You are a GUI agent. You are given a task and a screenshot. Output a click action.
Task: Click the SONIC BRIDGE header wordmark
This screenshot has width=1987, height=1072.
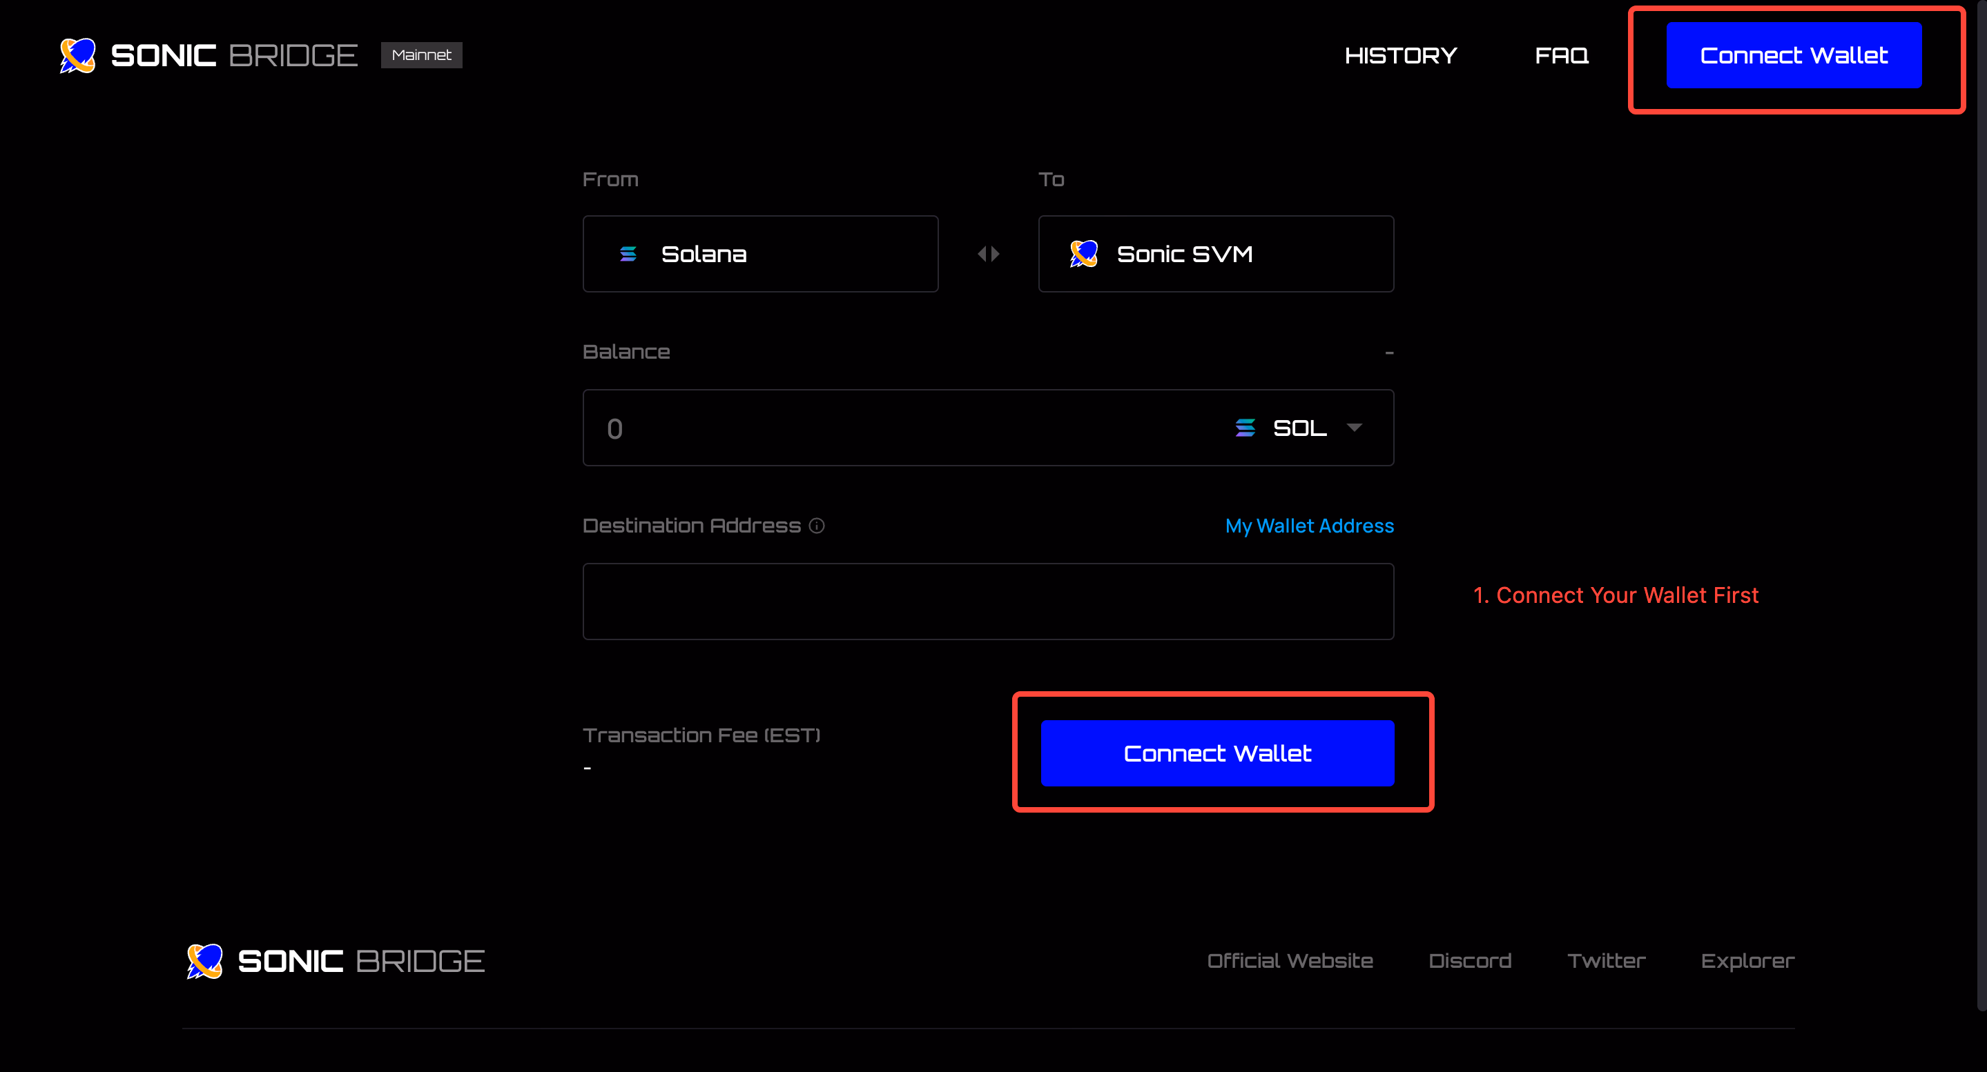click(234, 55)
